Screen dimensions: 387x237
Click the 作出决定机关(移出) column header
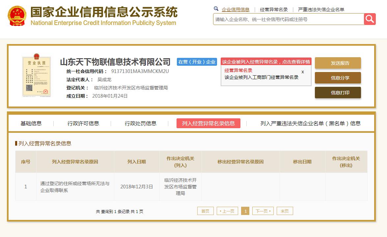pyautogui.click(x=346, y=162)
